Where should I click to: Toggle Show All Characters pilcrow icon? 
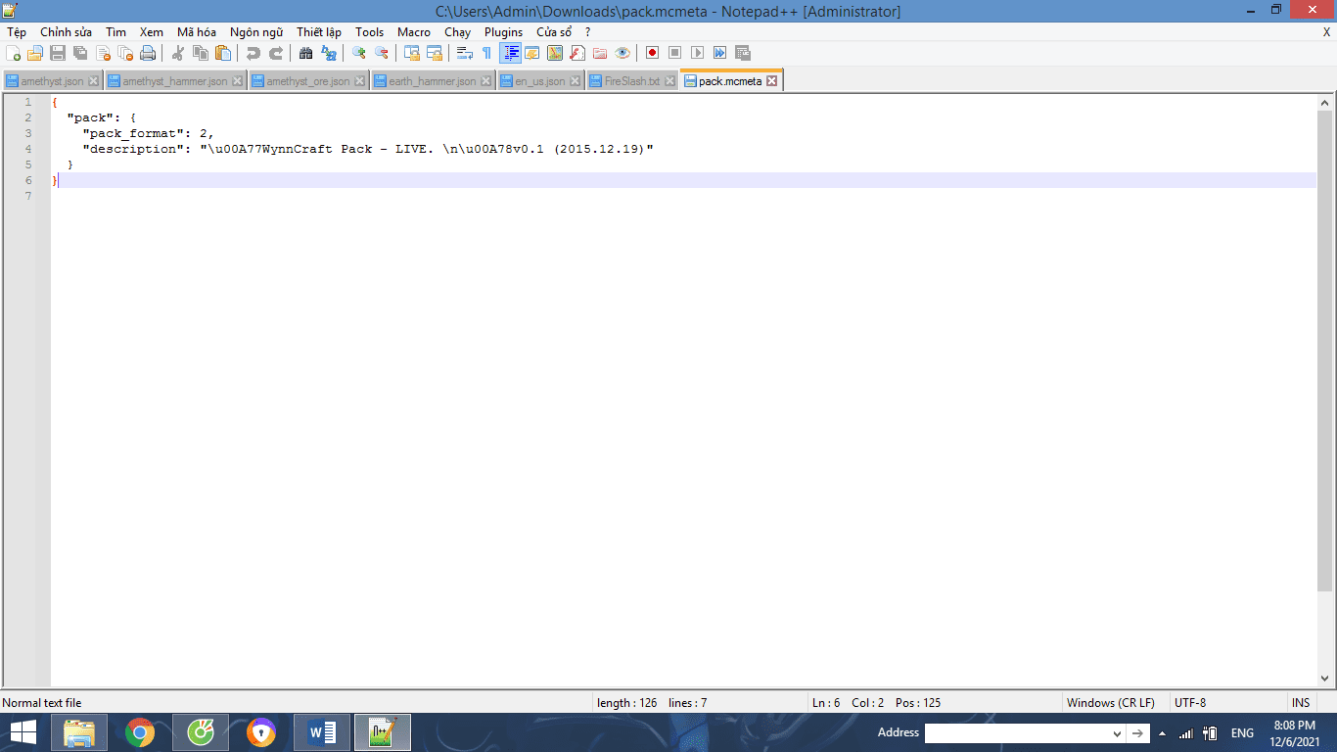point(487,53)
